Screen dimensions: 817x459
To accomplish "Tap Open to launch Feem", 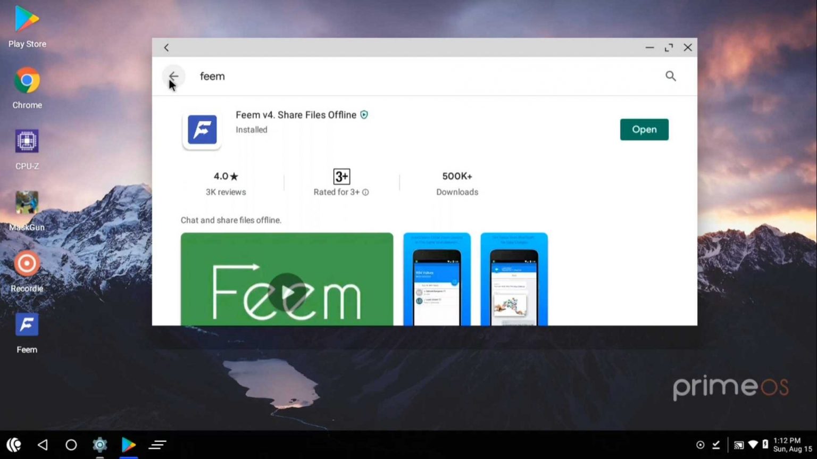I will pyautogui.click(x=644, y=129).
